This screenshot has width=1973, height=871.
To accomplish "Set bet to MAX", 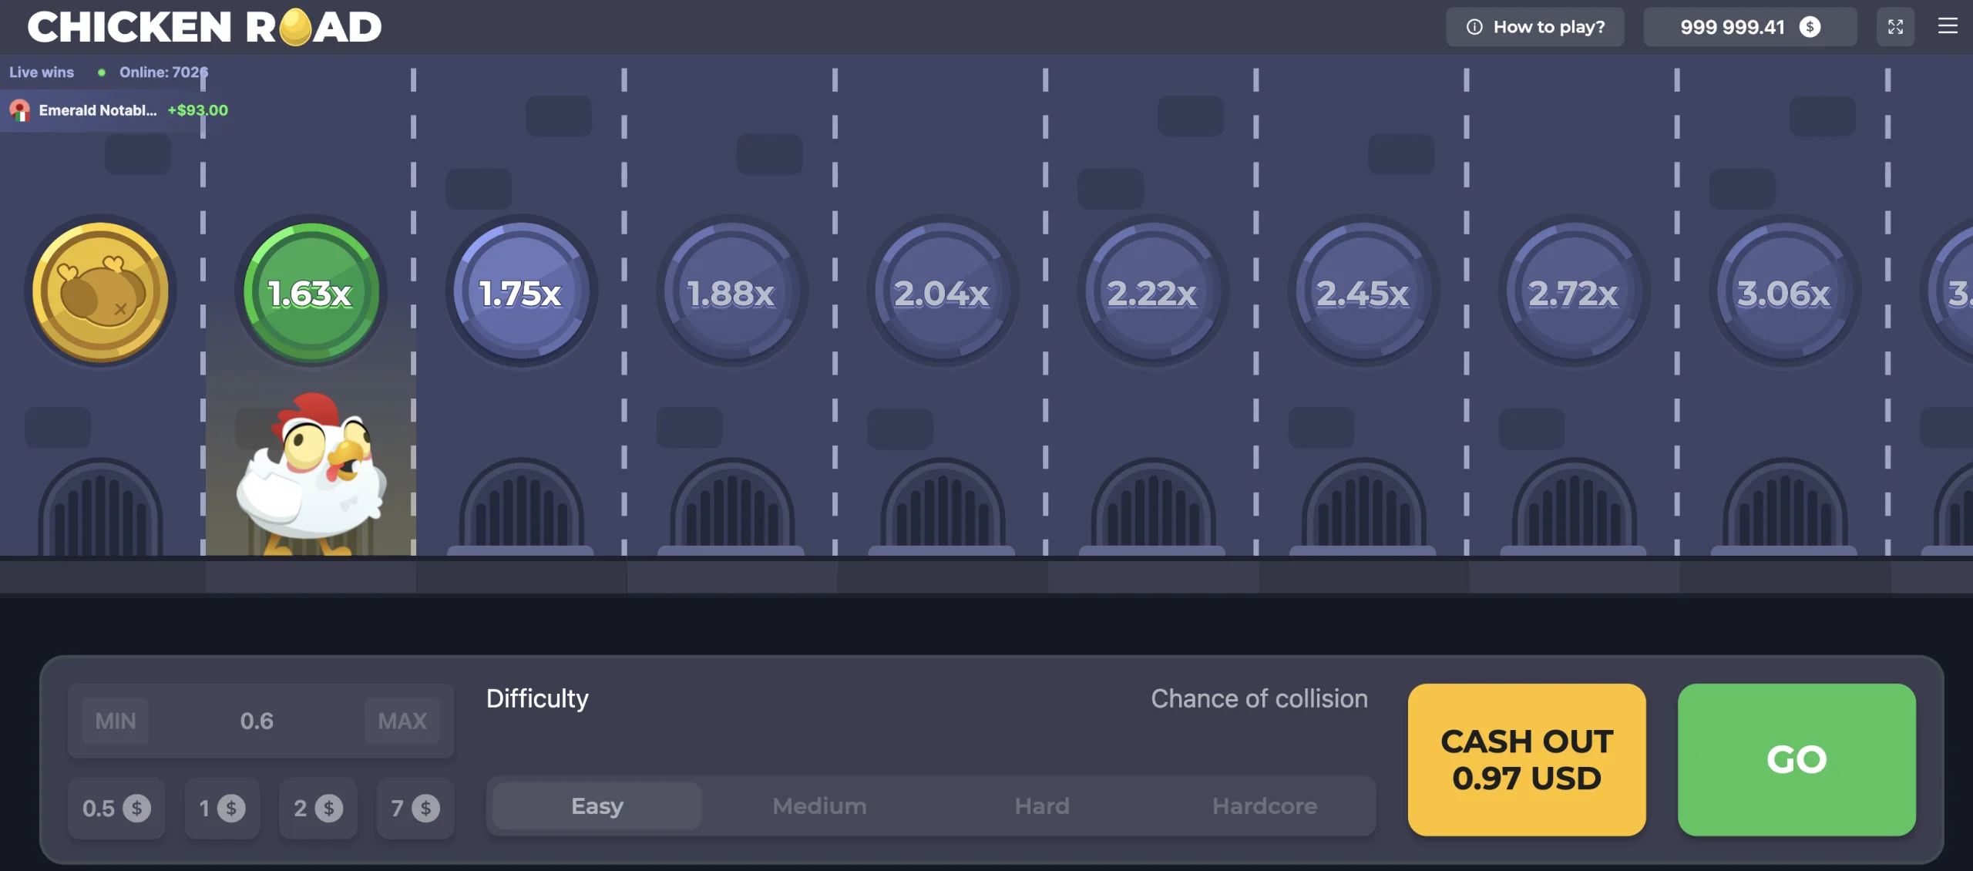I will click(402, 721).
